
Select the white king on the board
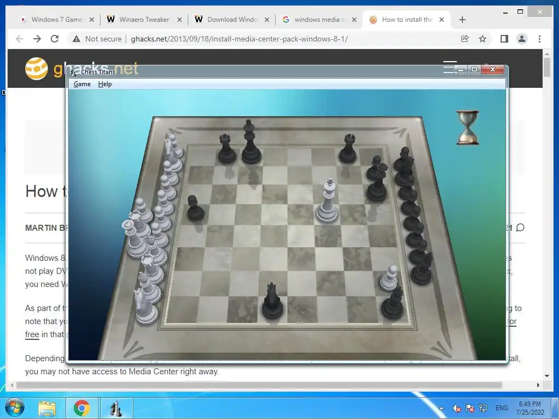coord(328,201)
